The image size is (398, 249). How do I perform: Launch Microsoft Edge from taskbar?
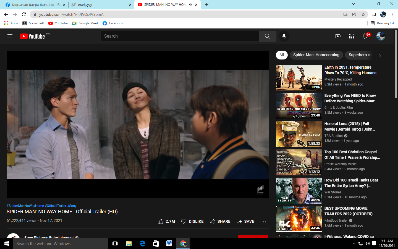coord(142,243)
